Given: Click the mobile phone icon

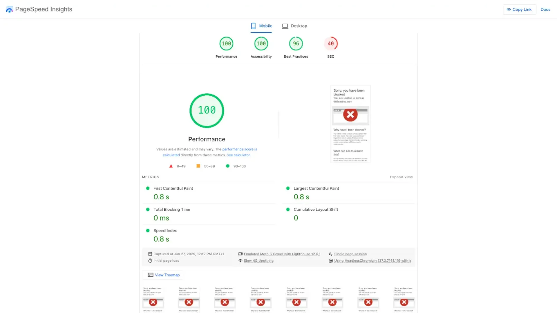Looking at the screenshot, I should tap(253, 26).
